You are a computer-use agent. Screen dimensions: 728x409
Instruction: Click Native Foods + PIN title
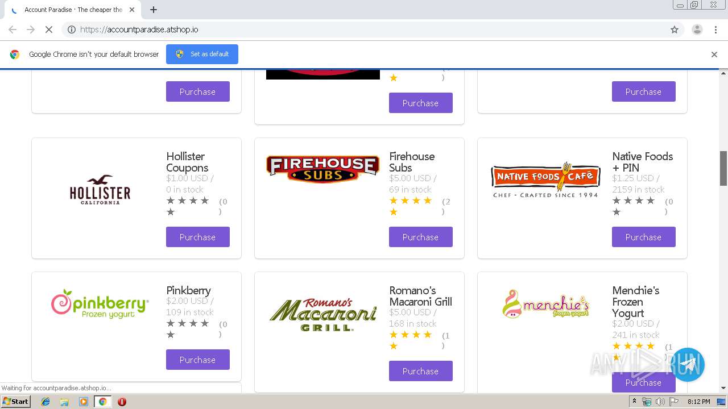pyautogui.click(x=643, y=162)
